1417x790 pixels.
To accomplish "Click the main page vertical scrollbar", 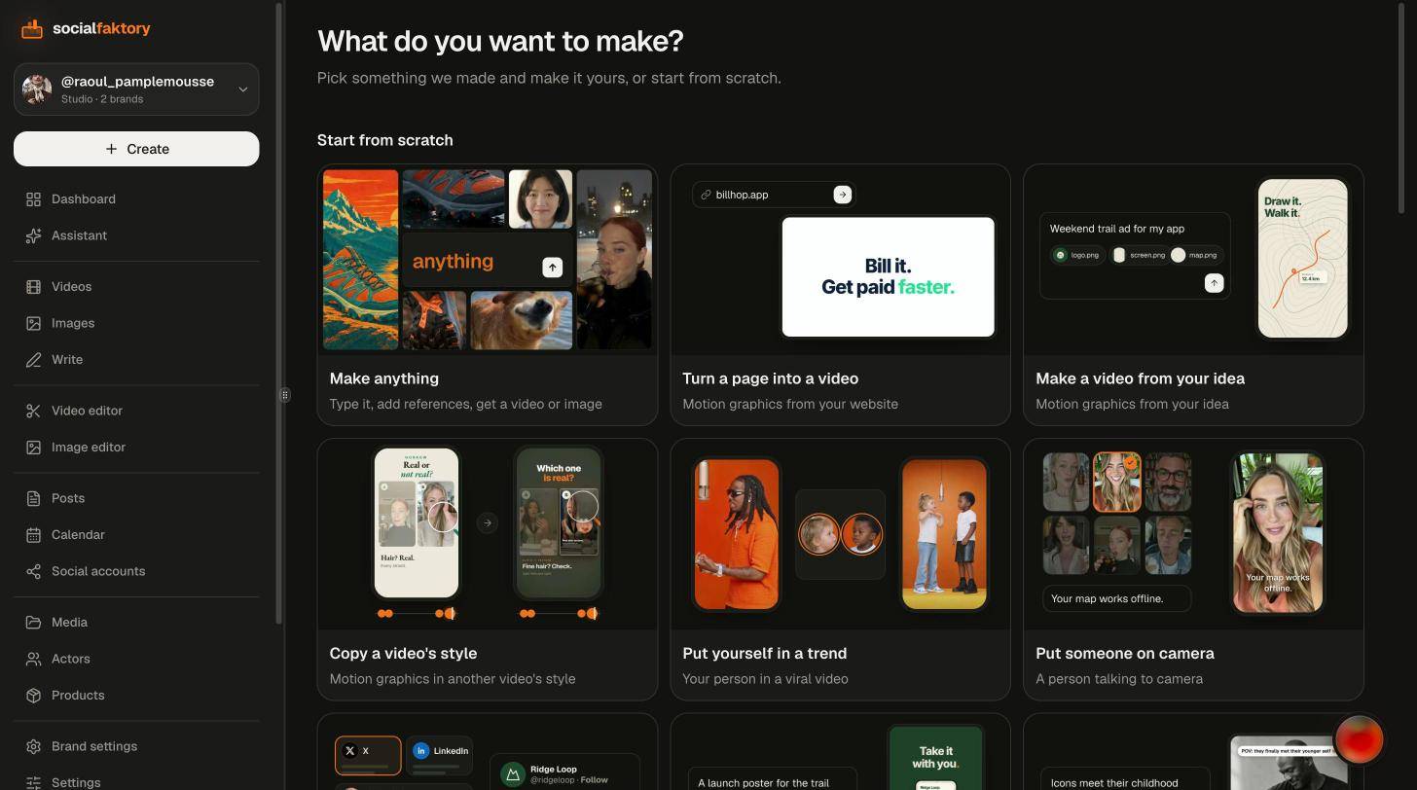I will point(1401,107).
